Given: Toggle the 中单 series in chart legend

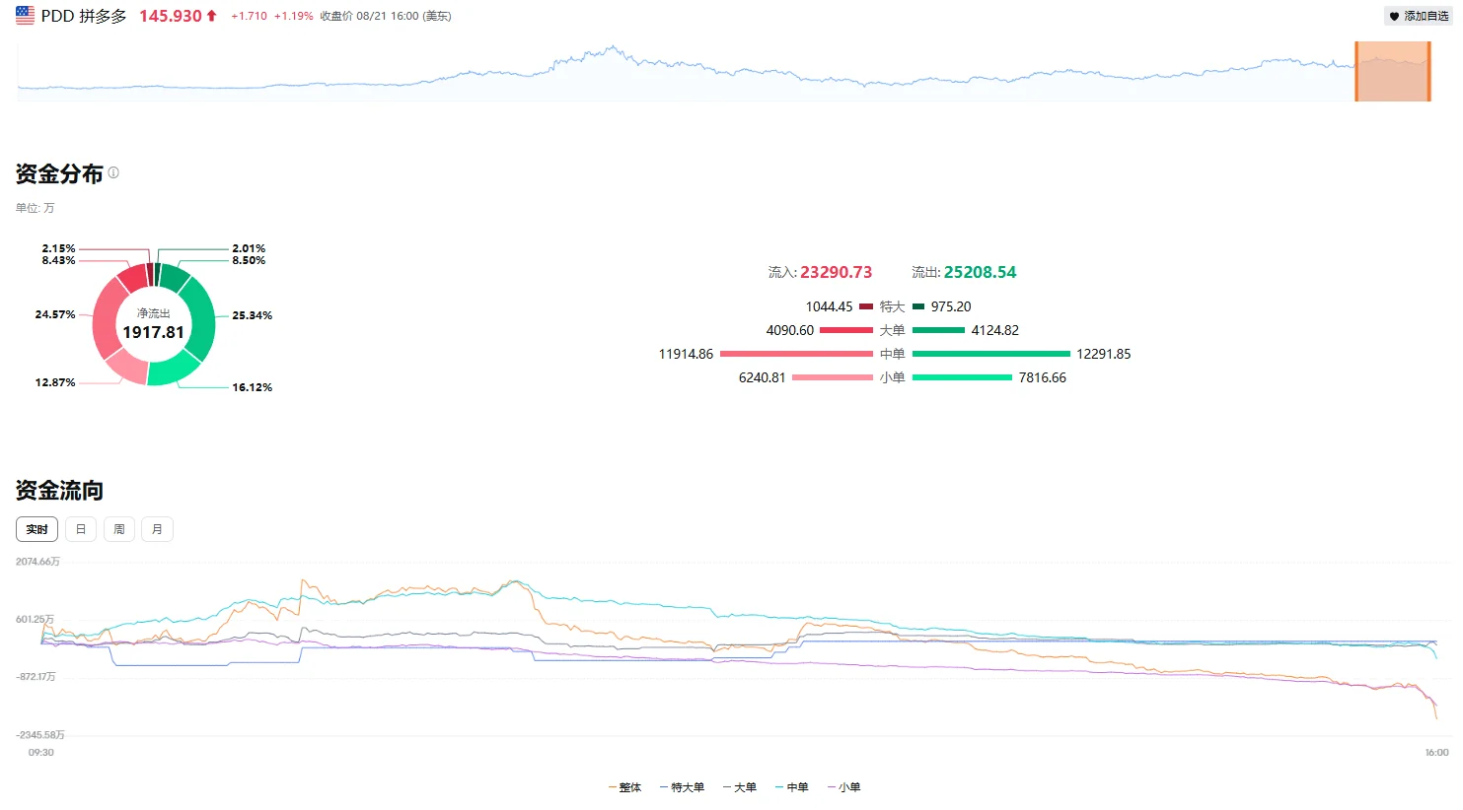Looking at the screenshot, I should tap(791, 787).
